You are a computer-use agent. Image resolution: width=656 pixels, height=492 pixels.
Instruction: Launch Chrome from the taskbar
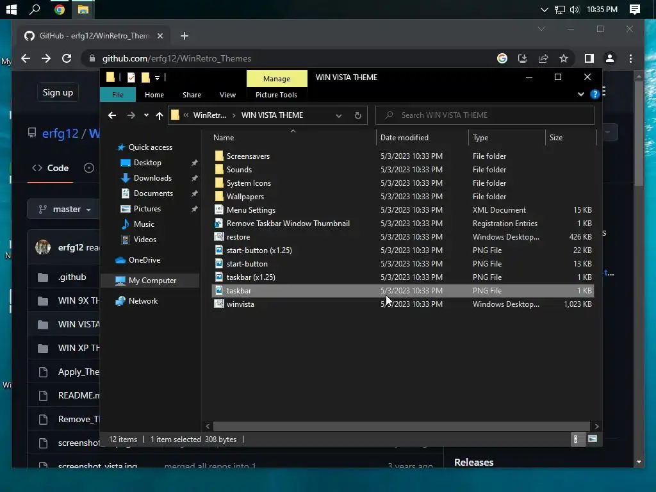click(60, 9)
